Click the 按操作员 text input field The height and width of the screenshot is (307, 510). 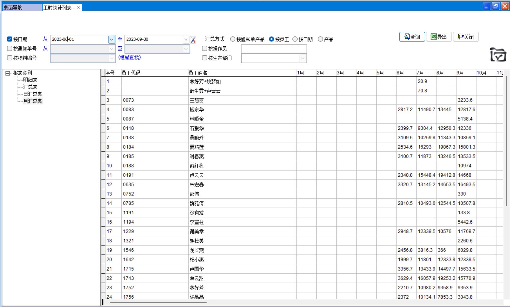274,49
